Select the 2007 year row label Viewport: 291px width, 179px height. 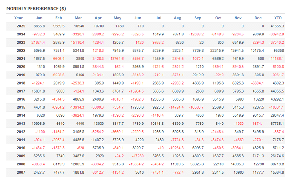(21, 172)
